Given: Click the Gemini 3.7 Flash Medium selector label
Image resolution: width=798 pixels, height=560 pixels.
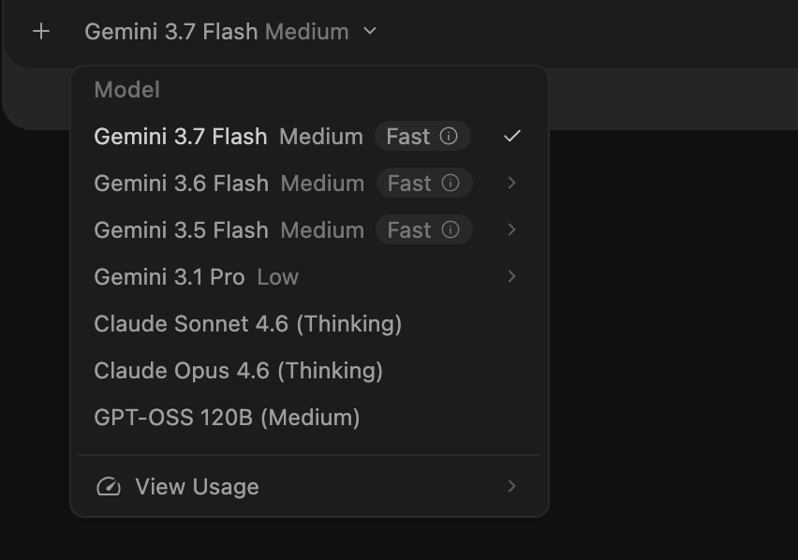Looking at the screenshot, I should (x=216, y=32).
